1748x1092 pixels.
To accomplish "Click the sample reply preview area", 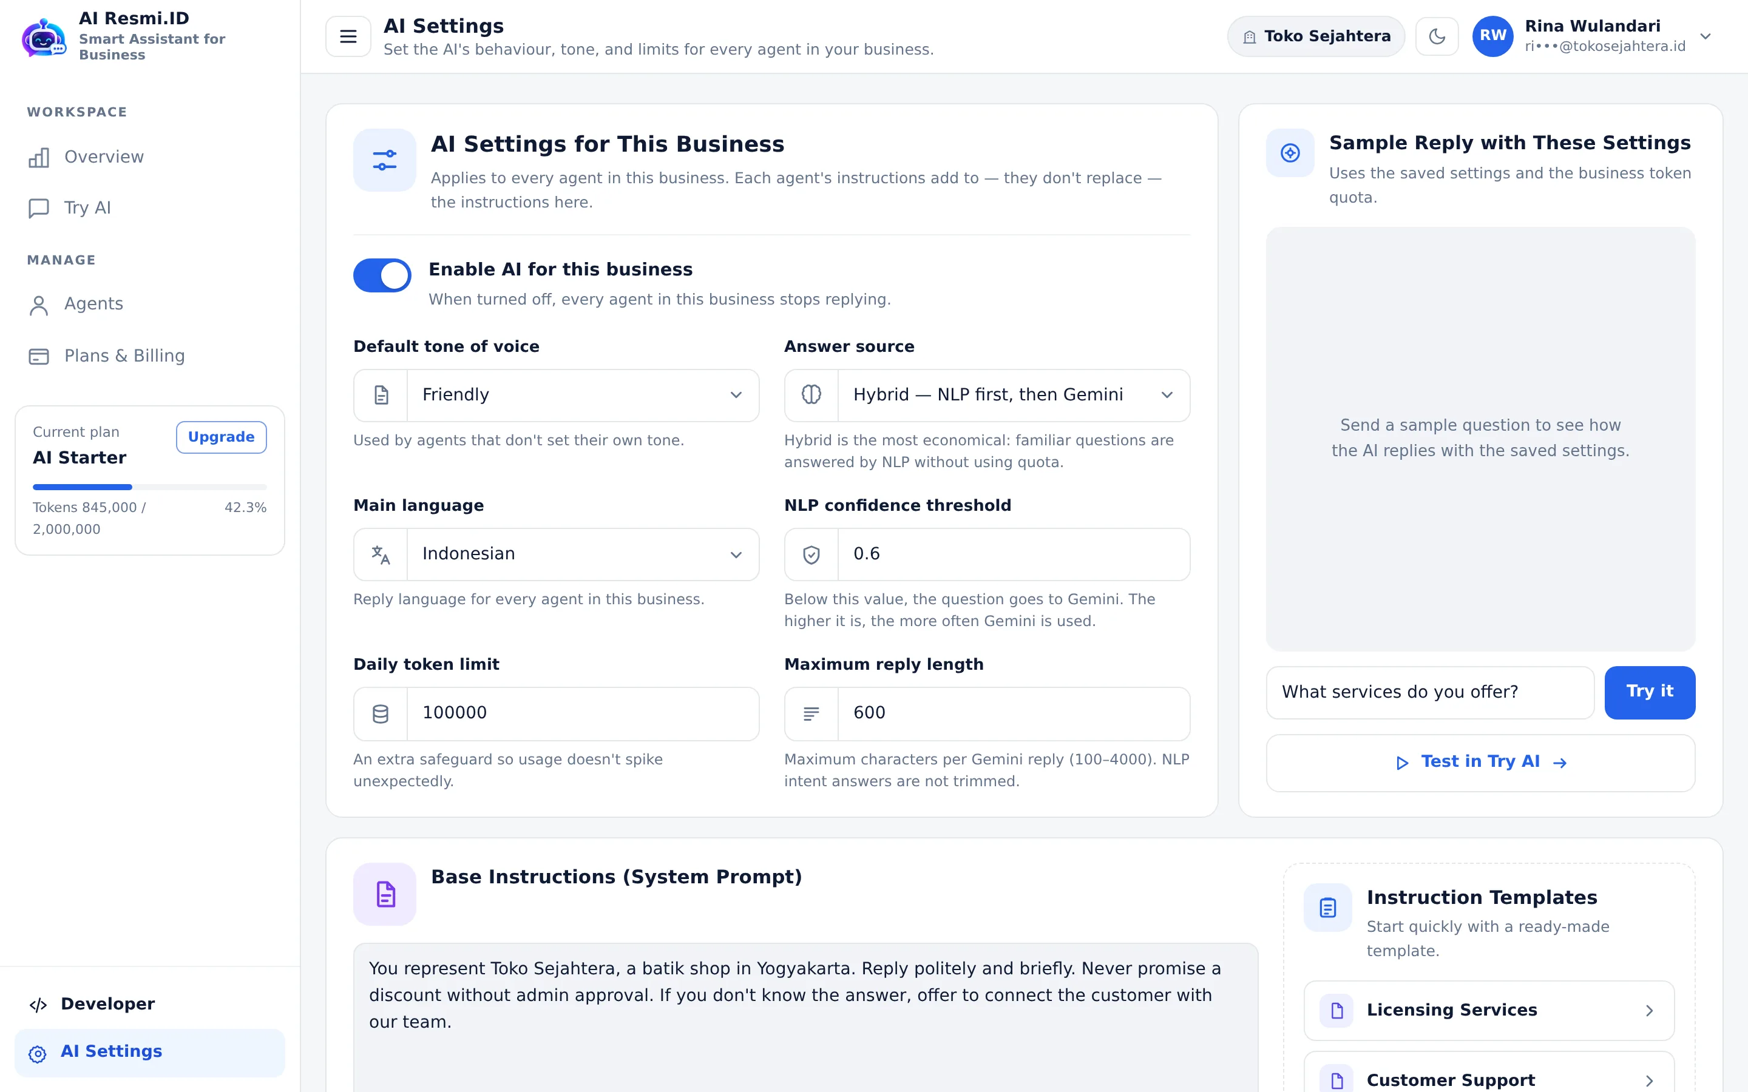I will pyautogui.click(x=1481, y=439).
